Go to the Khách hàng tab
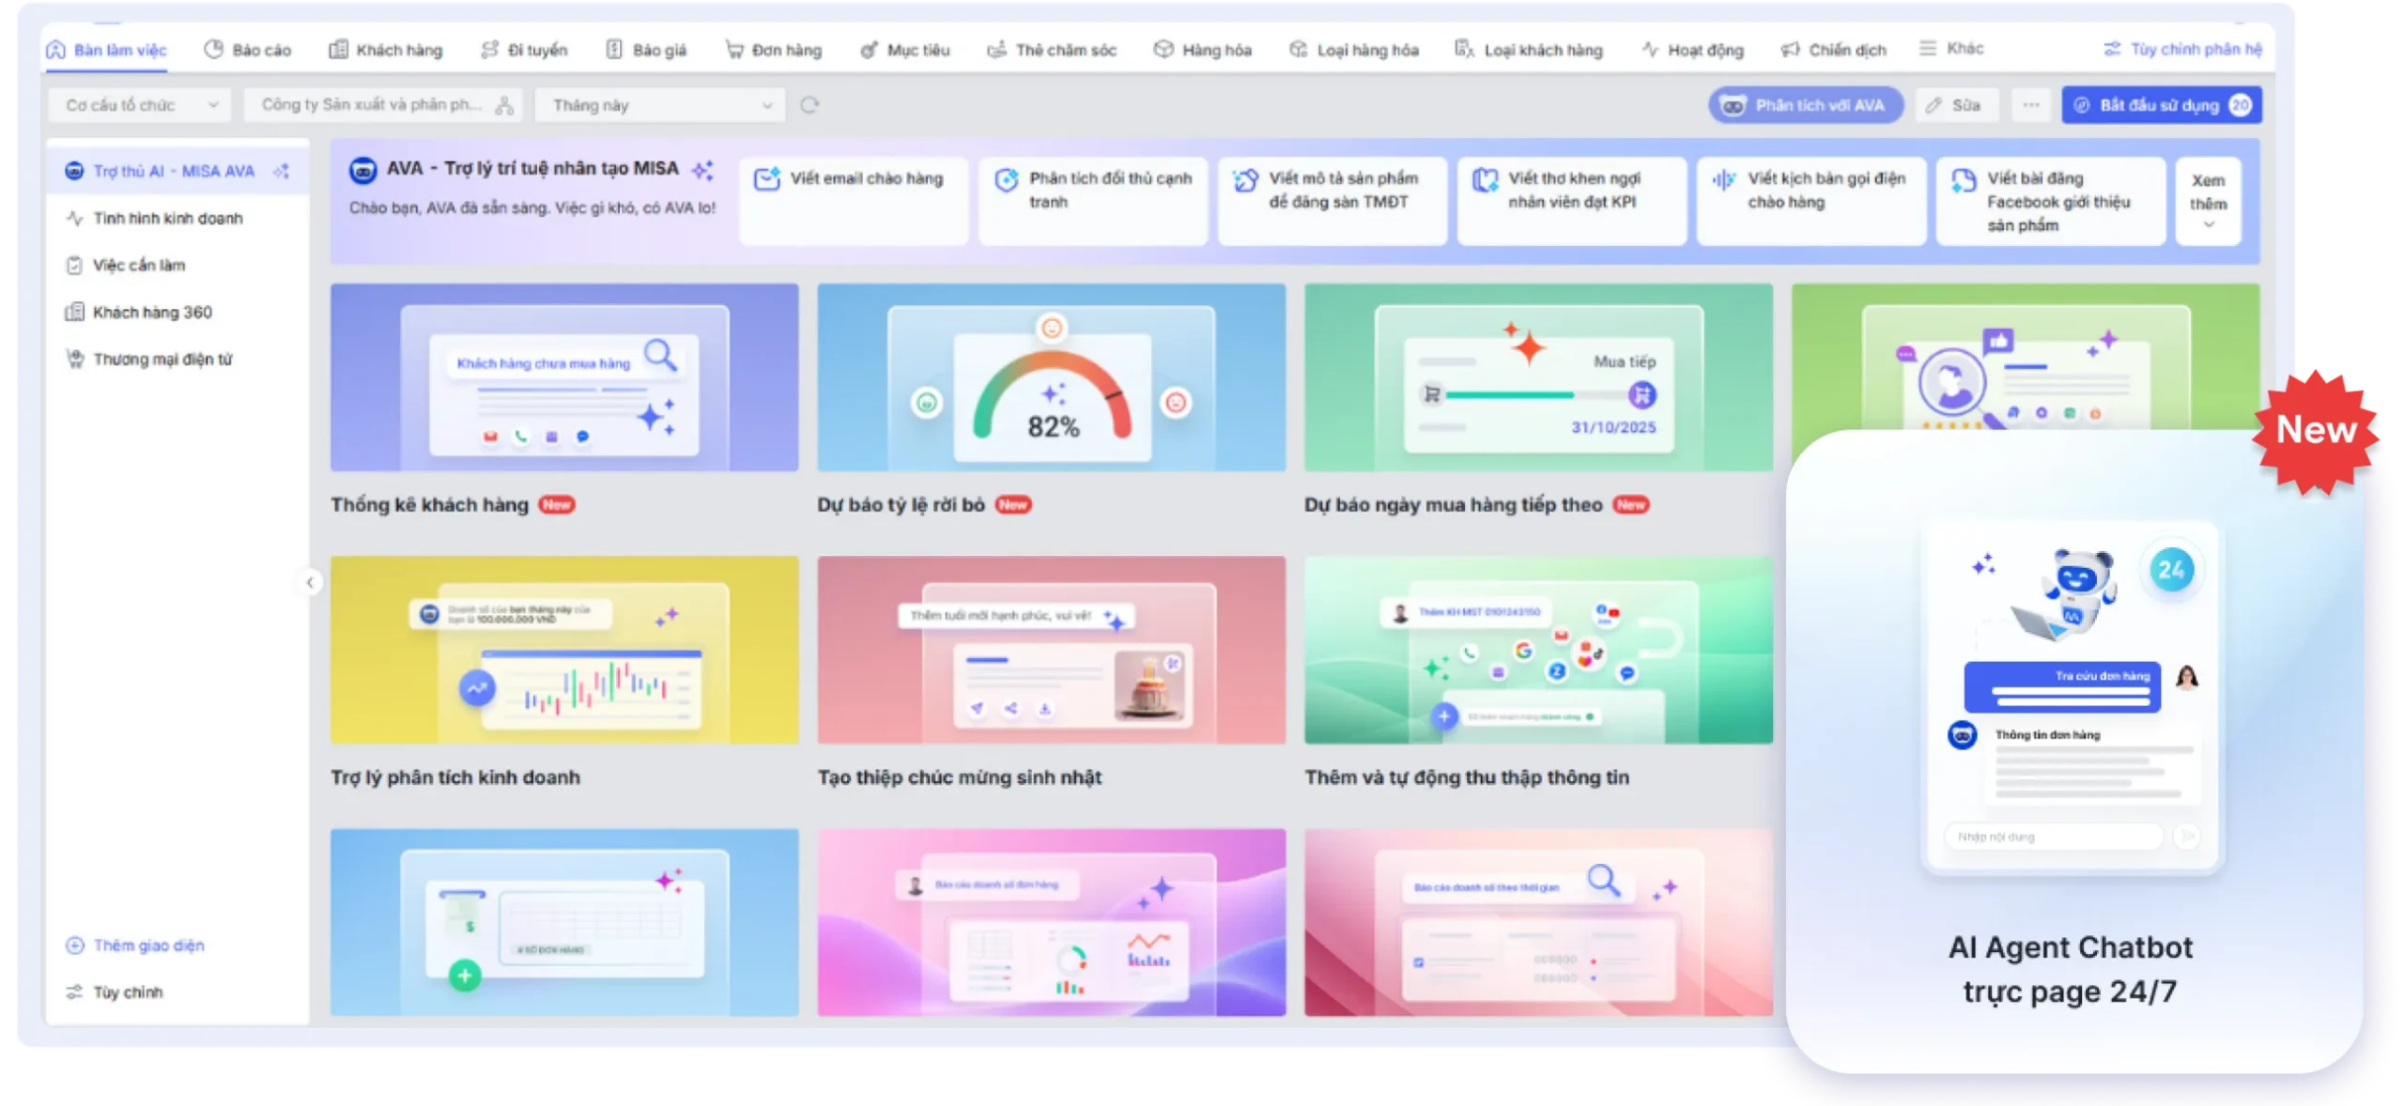 386,50
